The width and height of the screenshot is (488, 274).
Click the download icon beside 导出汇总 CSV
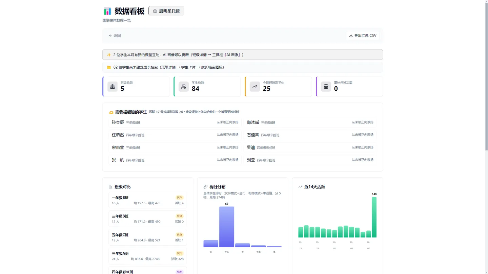351,36
